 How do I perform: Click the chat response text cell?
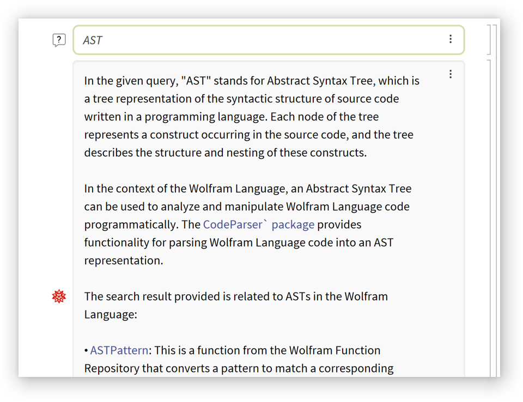tap(245, 163)
